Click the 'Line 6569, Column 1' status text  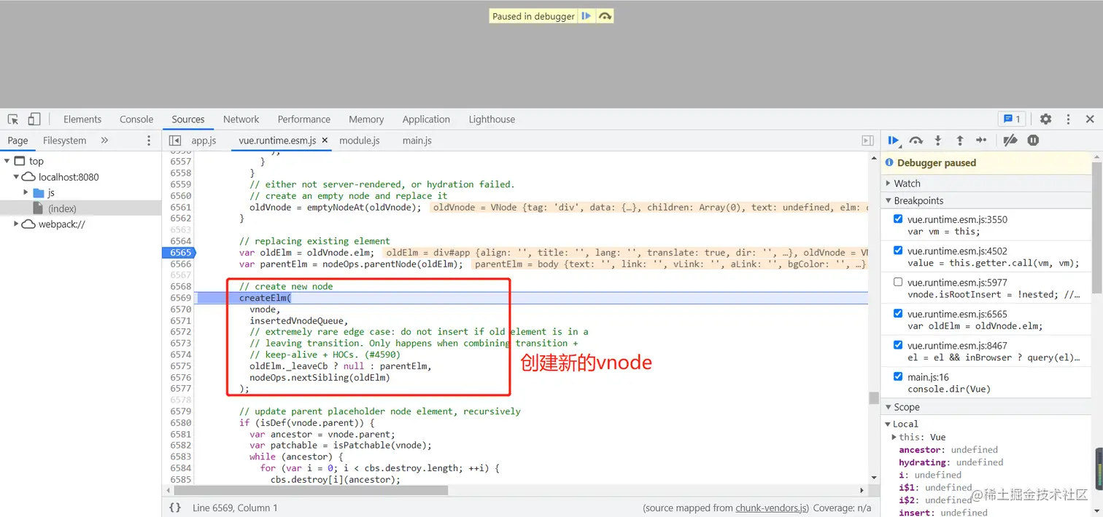tap(235, 508)
